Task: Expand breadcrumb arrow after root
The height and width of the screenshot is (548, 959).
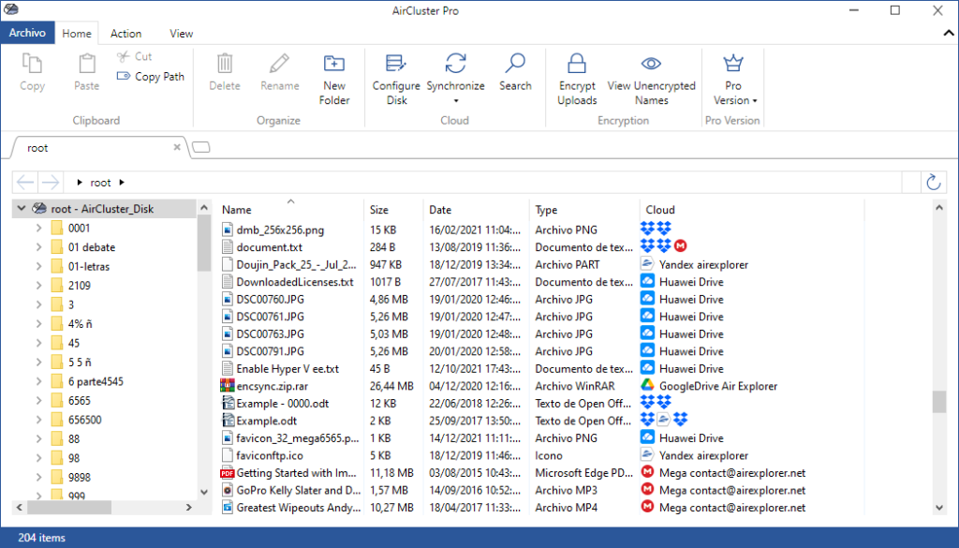Action: point(122,183)
